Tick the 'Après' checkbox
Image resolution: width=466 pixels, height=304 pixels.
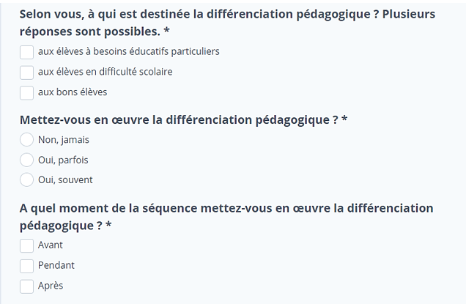(x=26, y=286)
